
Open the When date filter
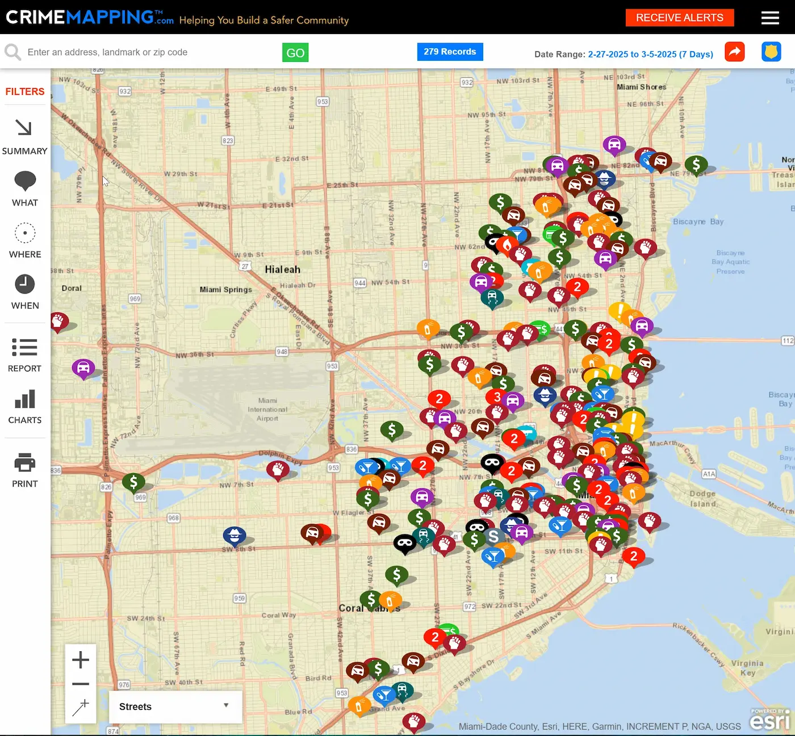pyautogui.click(x=25, y=292)
